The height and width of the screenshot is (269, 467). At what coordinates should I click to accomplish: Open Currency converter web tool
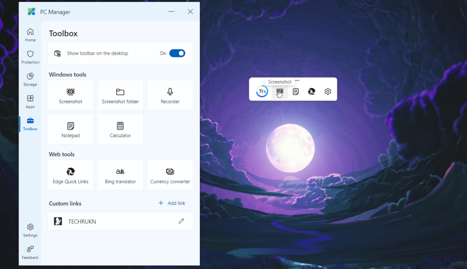point(170,175)
